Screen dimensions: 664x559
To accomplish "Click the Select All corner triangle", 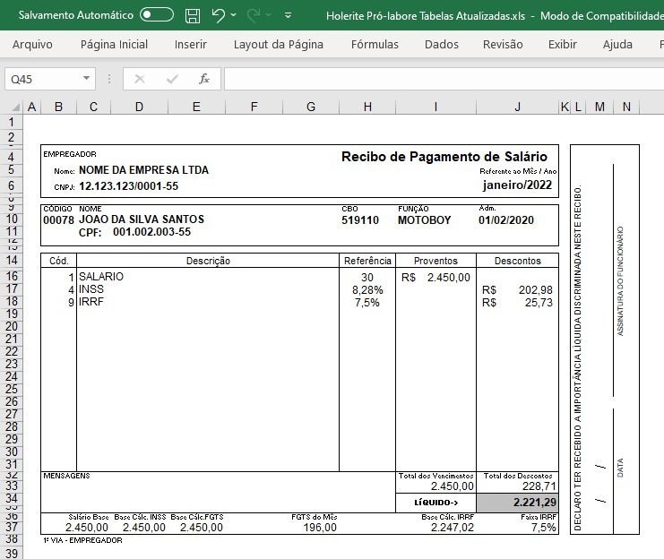I will [15, 107].
